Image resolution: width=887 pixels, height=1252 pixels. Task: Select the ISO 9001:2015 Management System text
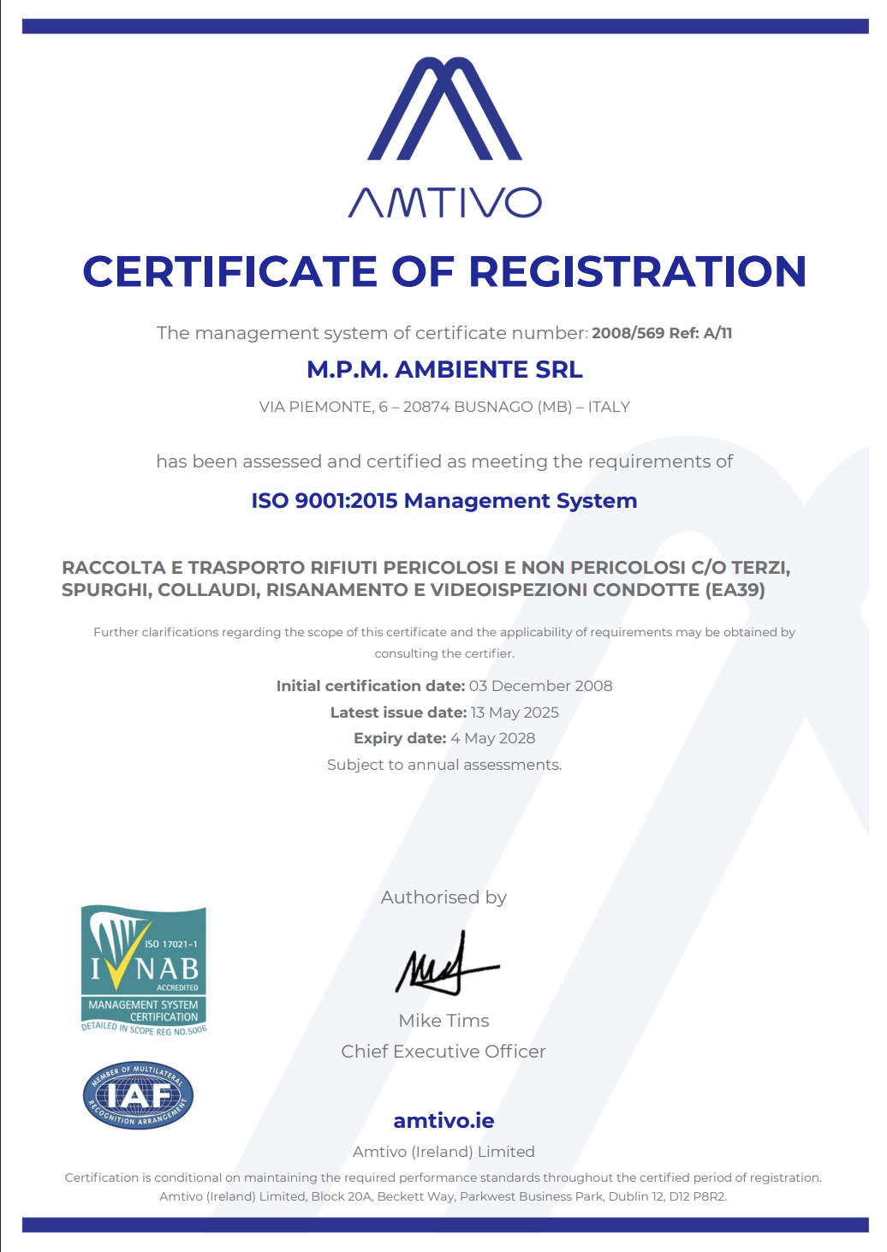pyautogui.click(x=444, y=501)
